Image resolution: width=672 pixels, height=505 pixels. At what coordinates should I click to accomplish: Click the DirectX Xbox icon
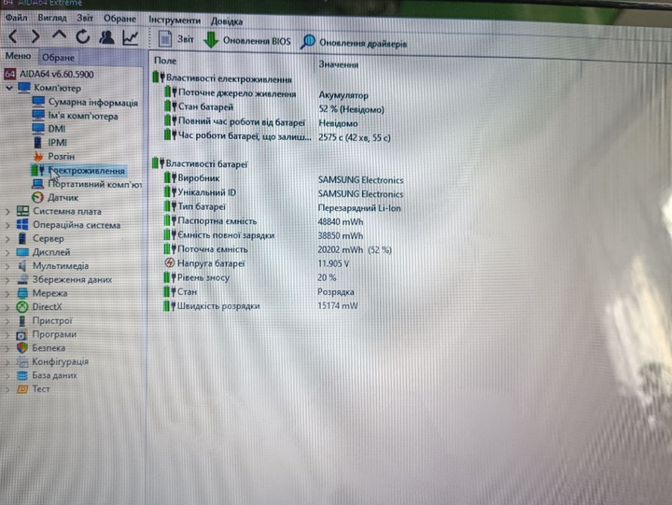22,306
